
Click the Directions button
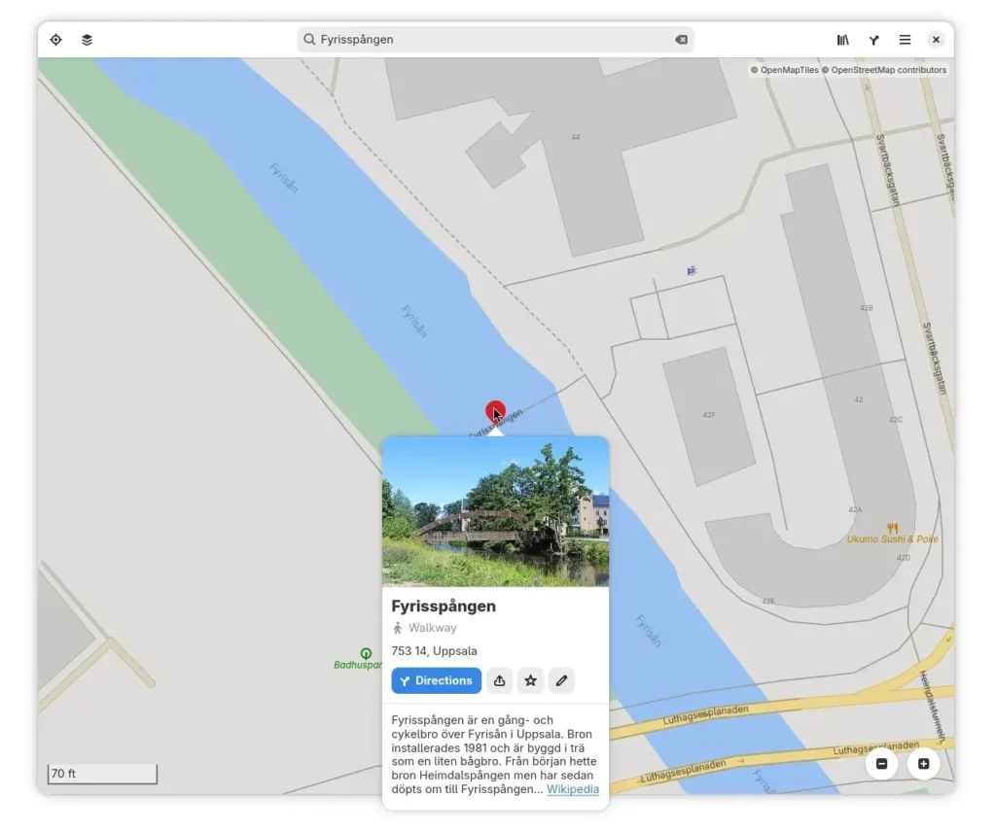(436, 680)
